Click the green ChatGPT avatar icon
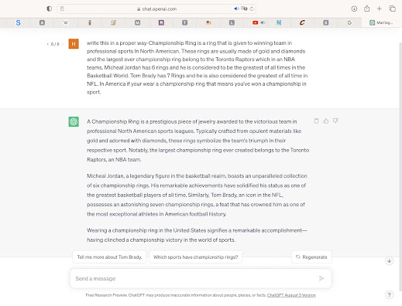402x306 pixels. (74, 121)
